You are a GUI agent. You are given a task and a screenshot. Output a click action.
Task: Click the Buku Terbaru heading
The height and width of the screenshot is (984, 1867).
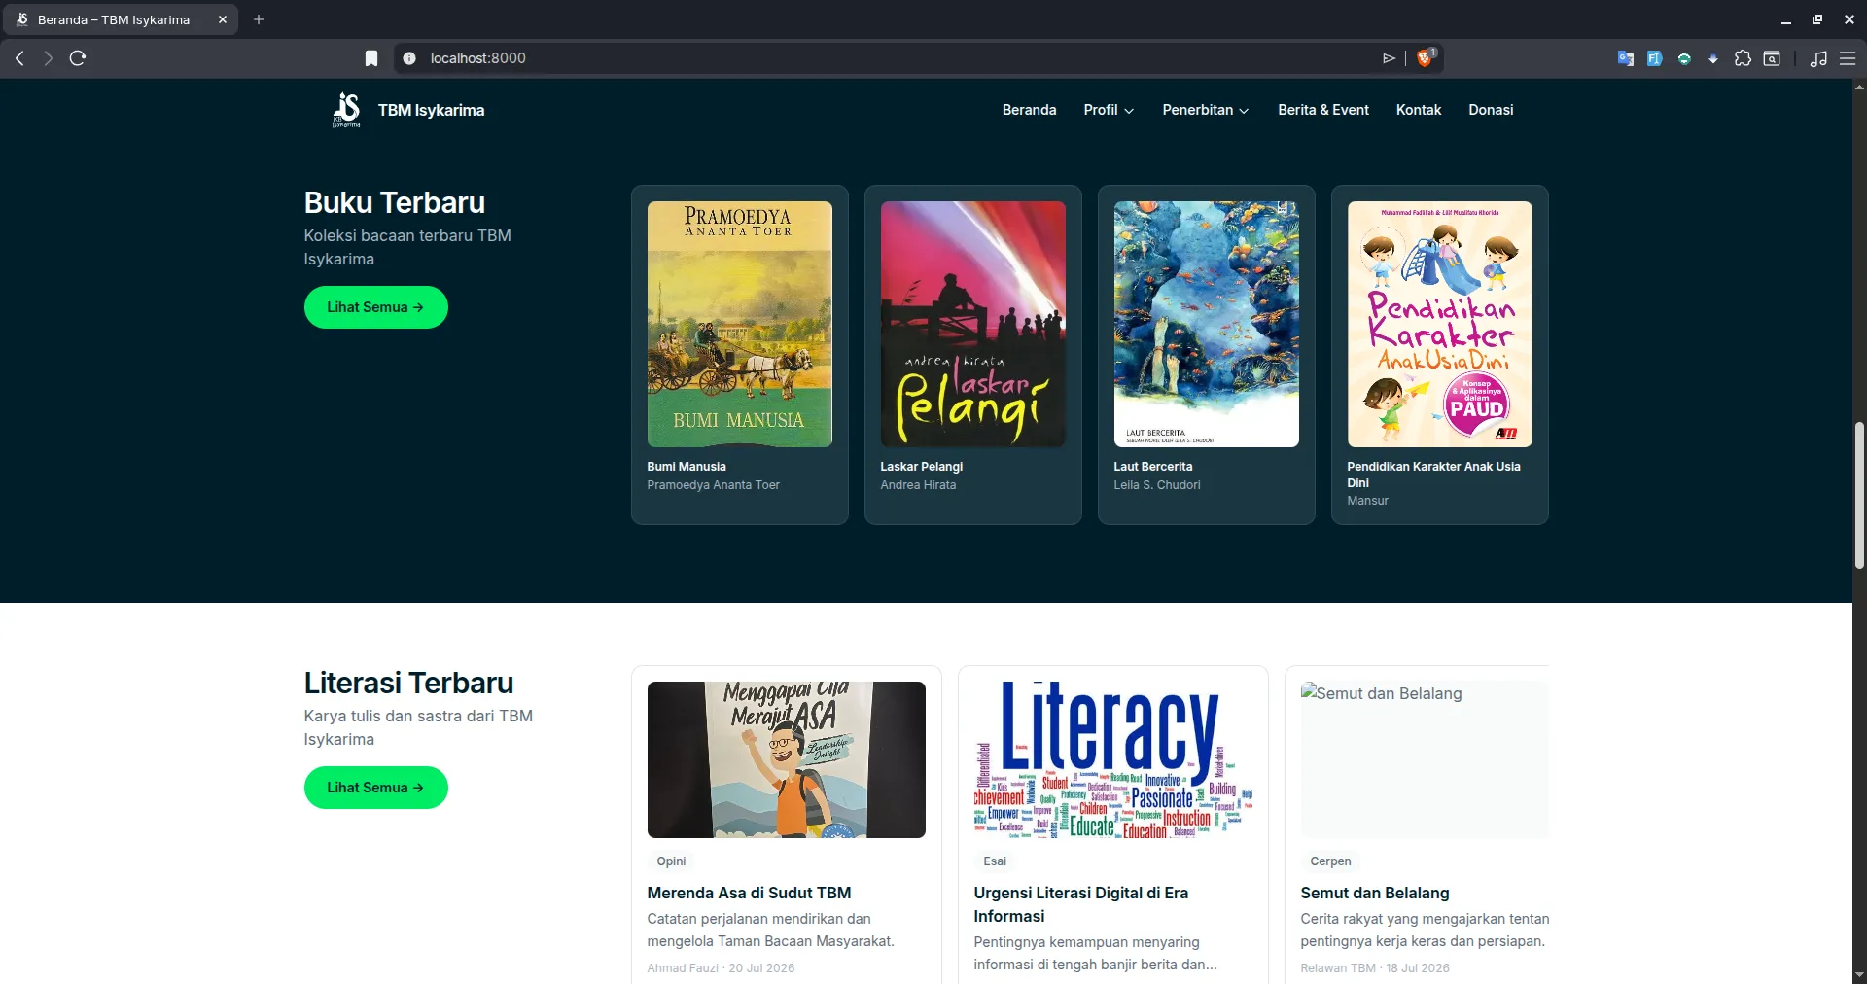395,202
